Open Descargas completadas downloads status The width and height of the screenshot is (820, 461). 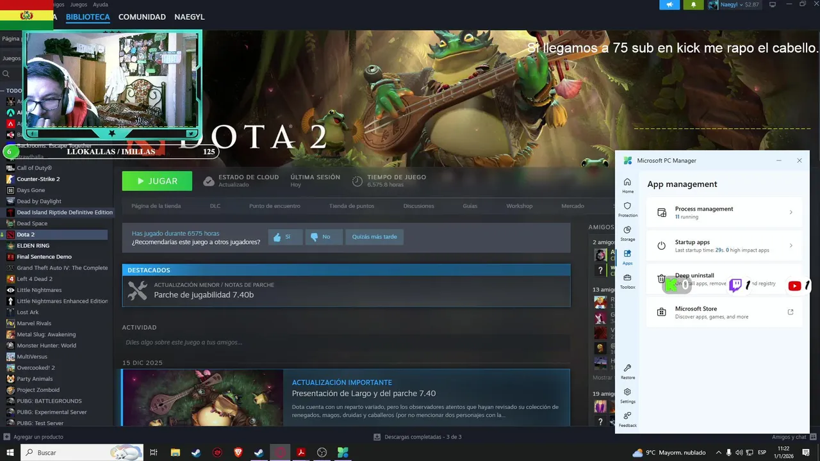(418, 437)
